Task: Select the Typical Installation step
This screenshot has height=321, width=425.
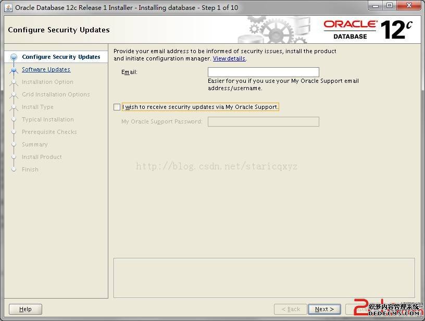Action: pos(47,120)
